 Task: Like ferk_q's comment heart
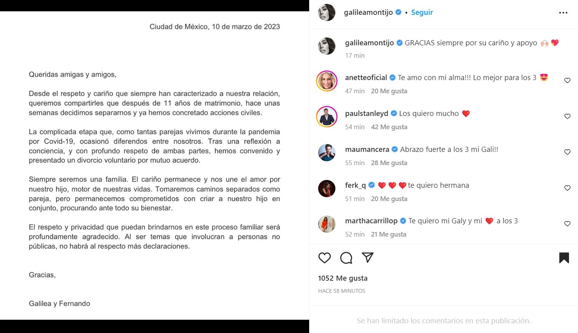click(567, 188)
